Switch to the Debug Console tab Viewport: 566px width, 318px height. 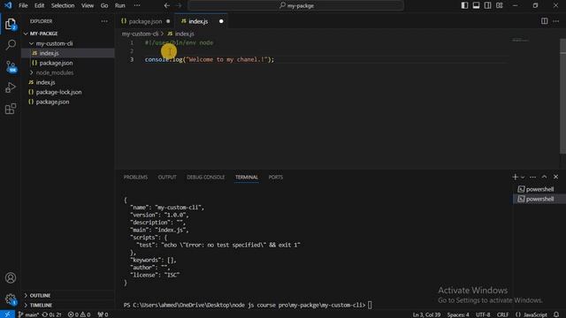205,177
